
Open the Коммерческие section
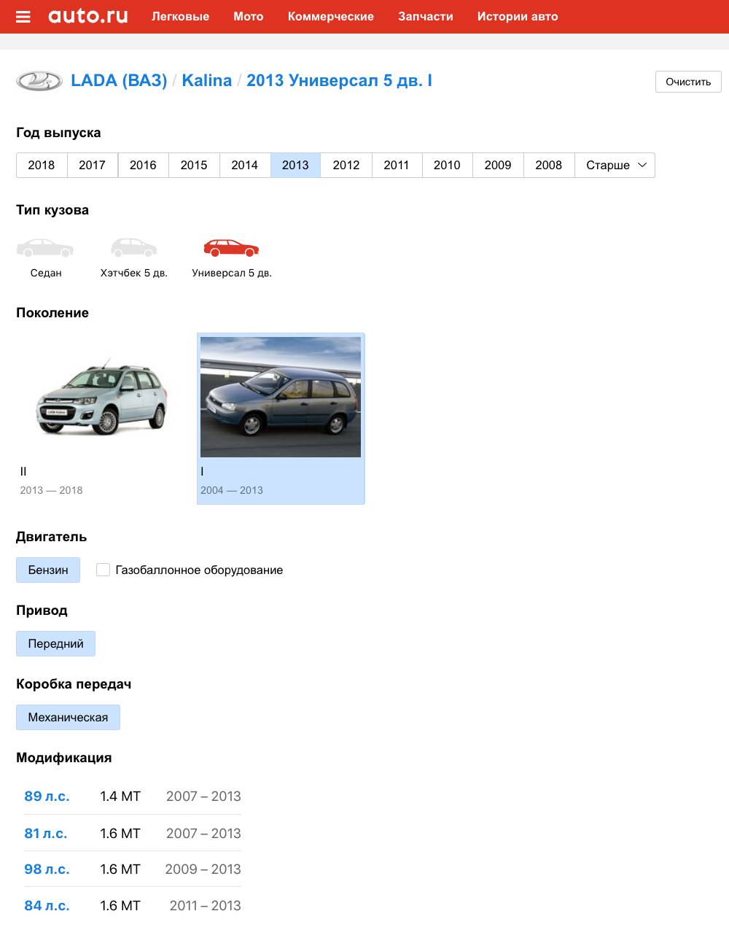point(331,16)
